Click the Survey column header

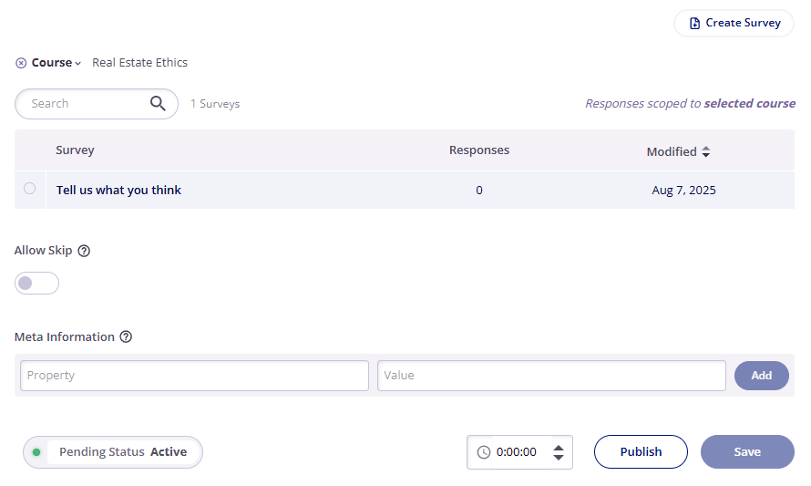(x=75, y=150)
